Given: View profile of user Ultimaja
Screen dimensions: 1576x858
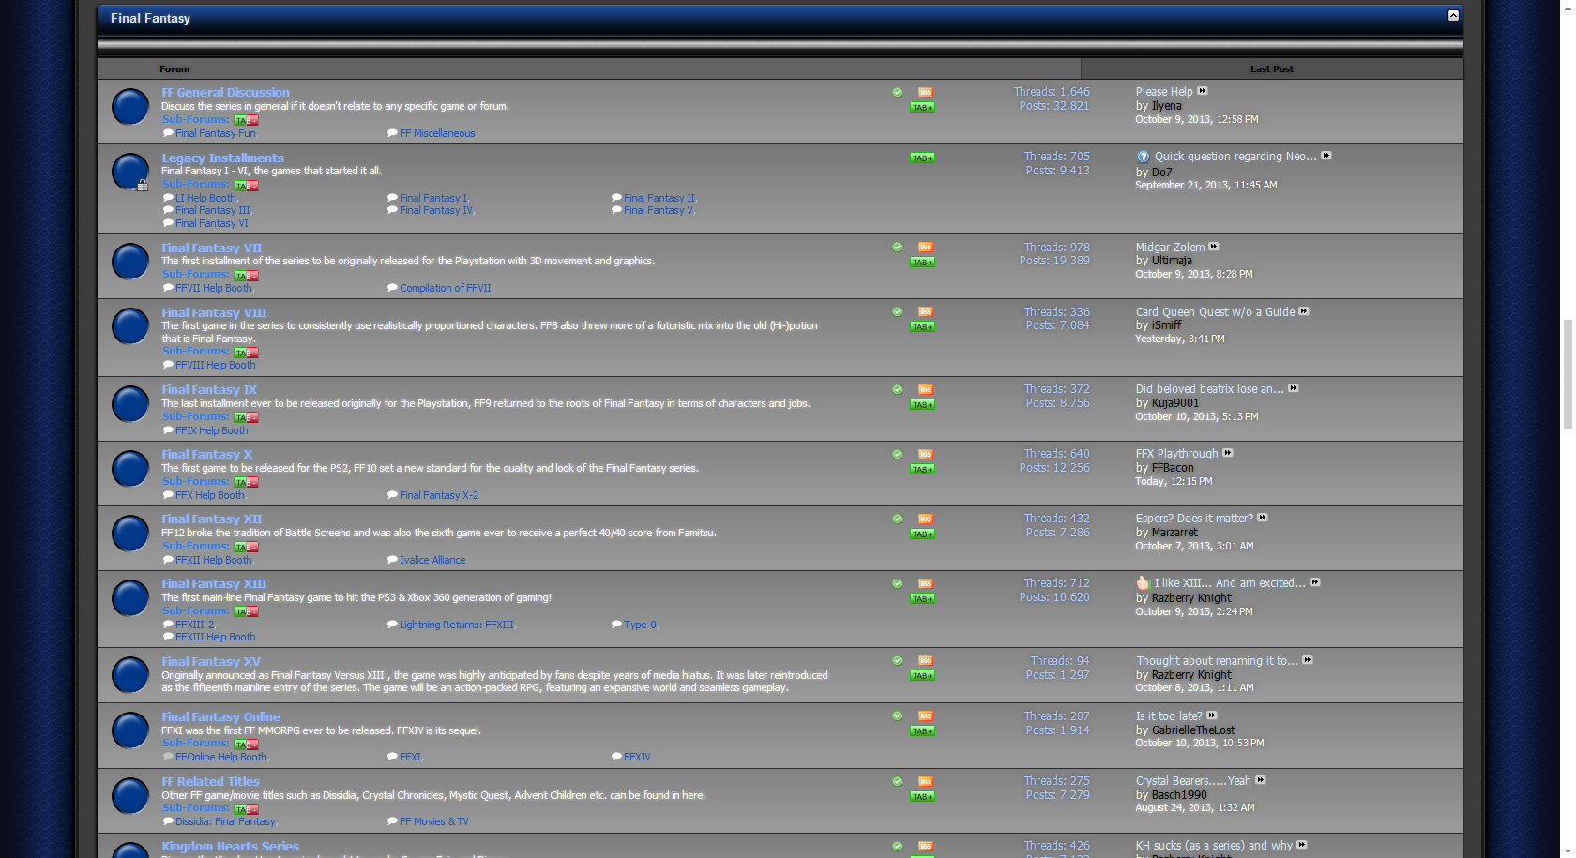Looking at the screenshot, I should (x=1172, y=261).
